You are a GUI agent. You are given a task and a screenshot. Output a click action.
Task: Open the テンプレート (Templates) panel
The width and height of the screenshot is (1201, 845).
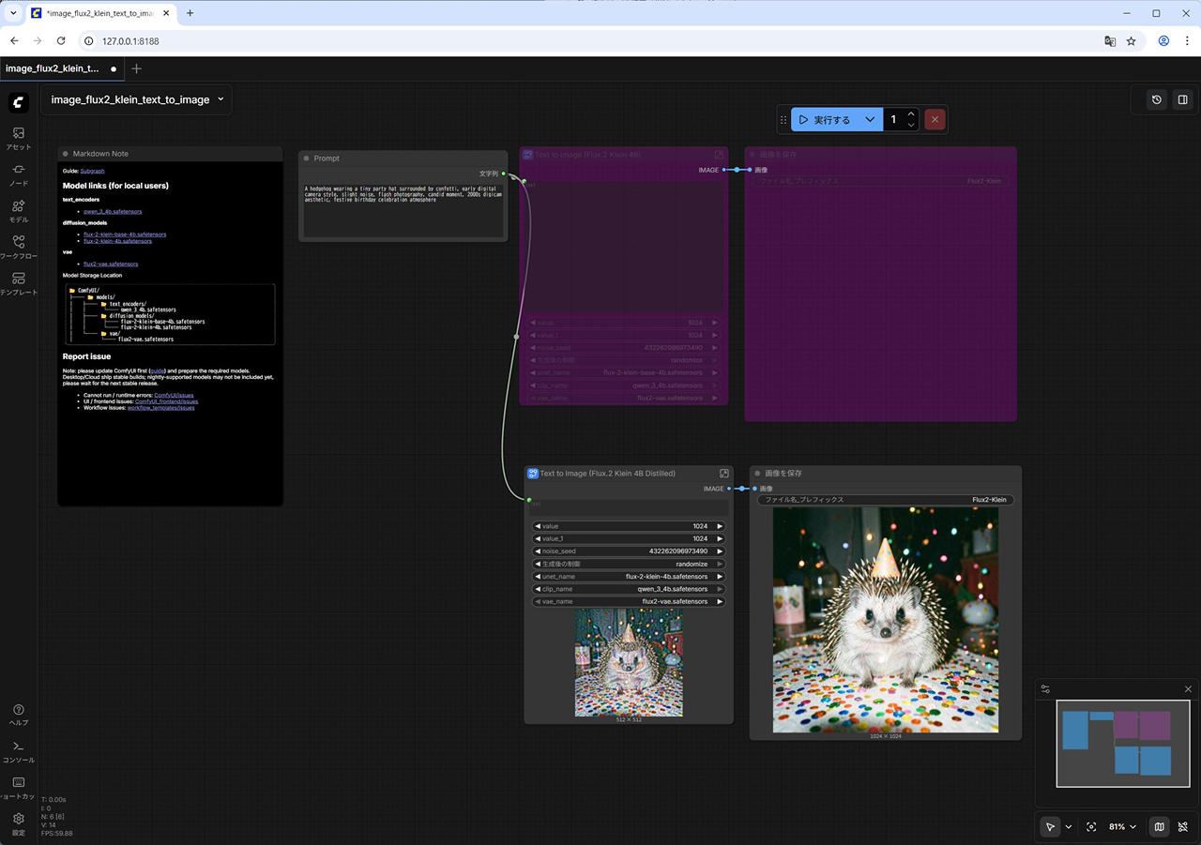coord(19,283)
